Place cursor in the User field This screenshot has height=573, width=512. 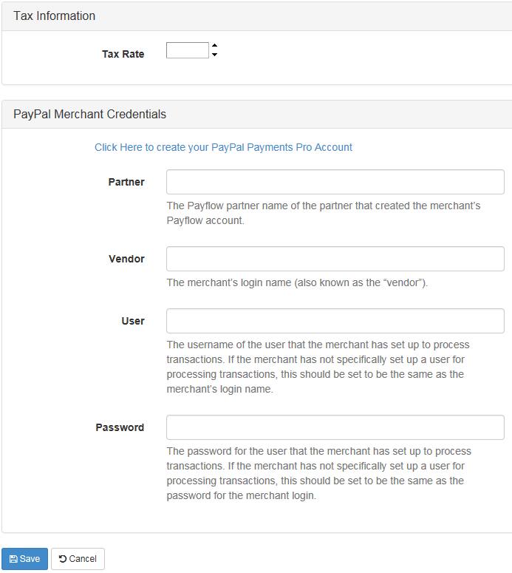[335, 321]
